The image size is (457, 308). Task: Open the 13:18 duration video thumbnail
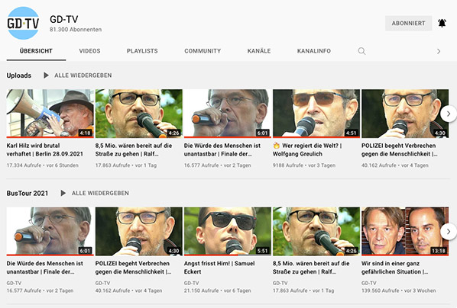click(405, 232)
